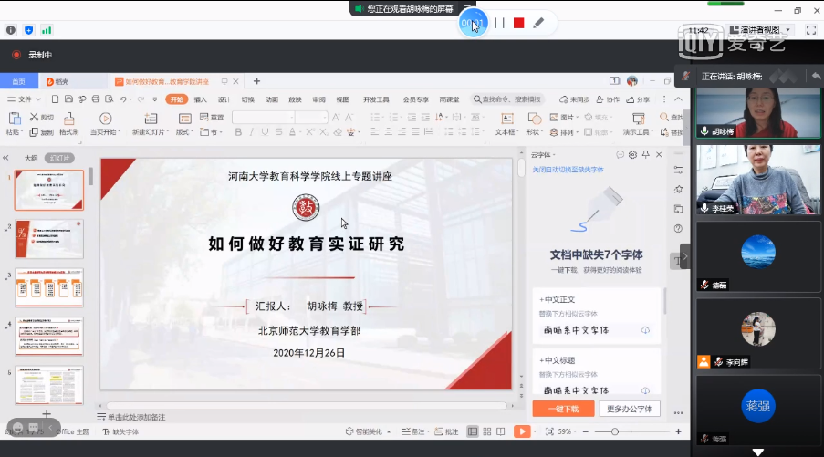The image size is (824, 457).
Task: Open the 图片 picture dropdown
Action: click(564, 117)
